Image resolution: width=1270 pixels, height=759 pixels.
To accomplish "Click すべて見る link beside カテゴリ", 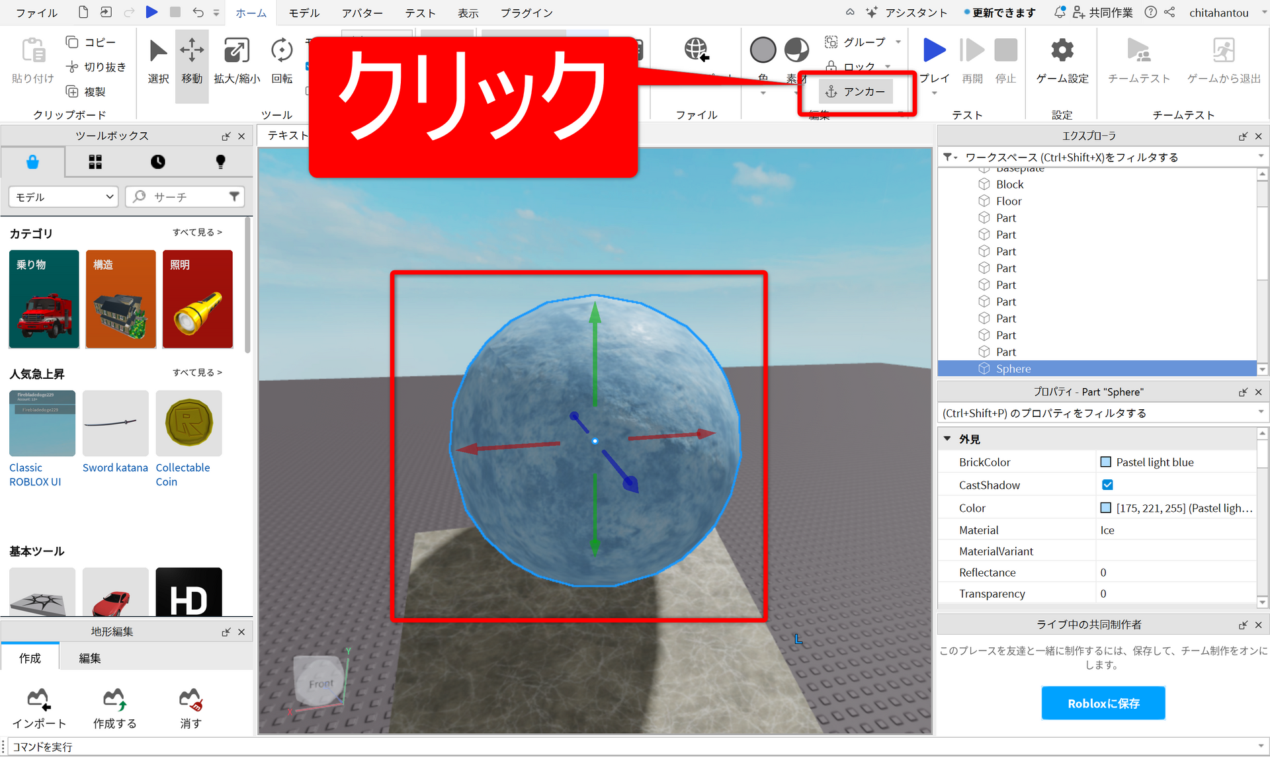I will tap(197, 233).
